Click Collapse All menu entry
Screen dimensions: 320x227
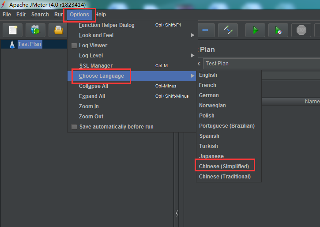[x=132, y=86]
